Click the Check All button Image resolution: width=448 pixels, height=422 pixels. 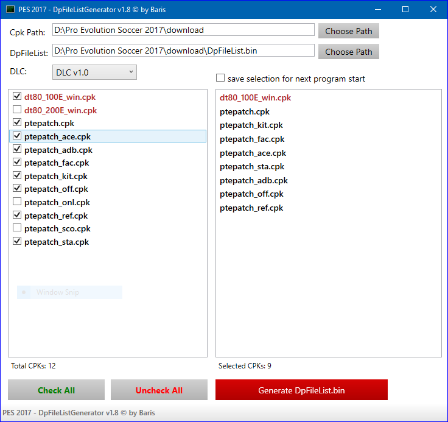[x=56, y=390]
